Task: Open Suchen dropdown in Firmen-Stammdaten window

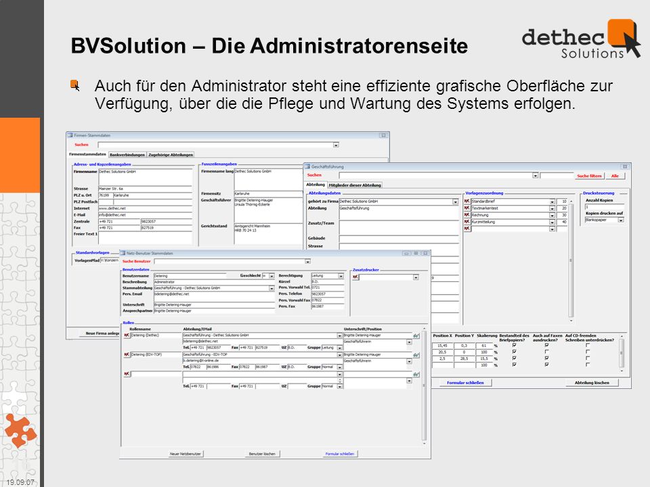Action: [x=337, y=145]
